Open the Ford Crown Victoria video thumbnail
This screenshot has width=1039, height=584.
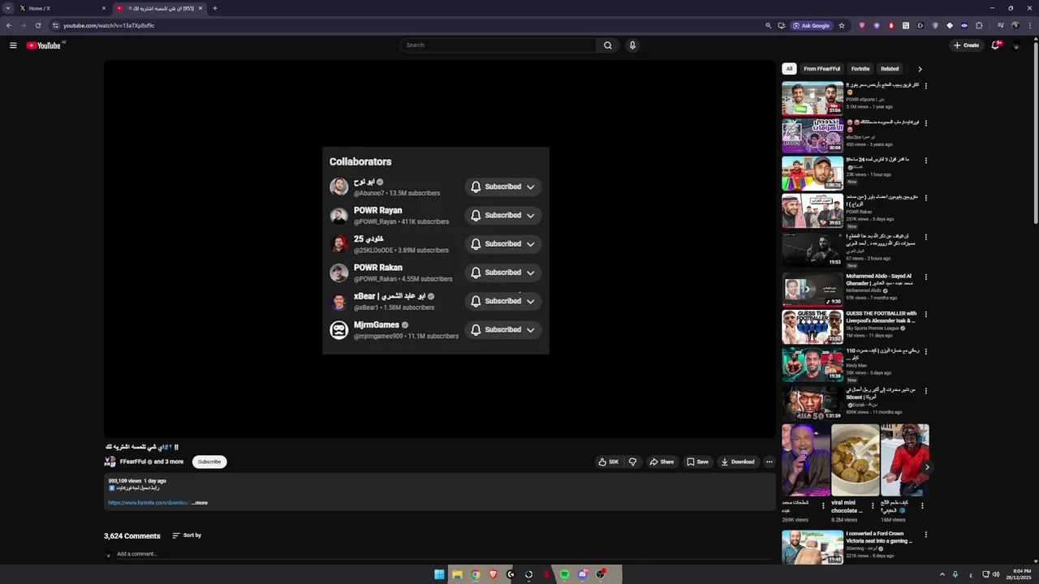click(813, 547)
